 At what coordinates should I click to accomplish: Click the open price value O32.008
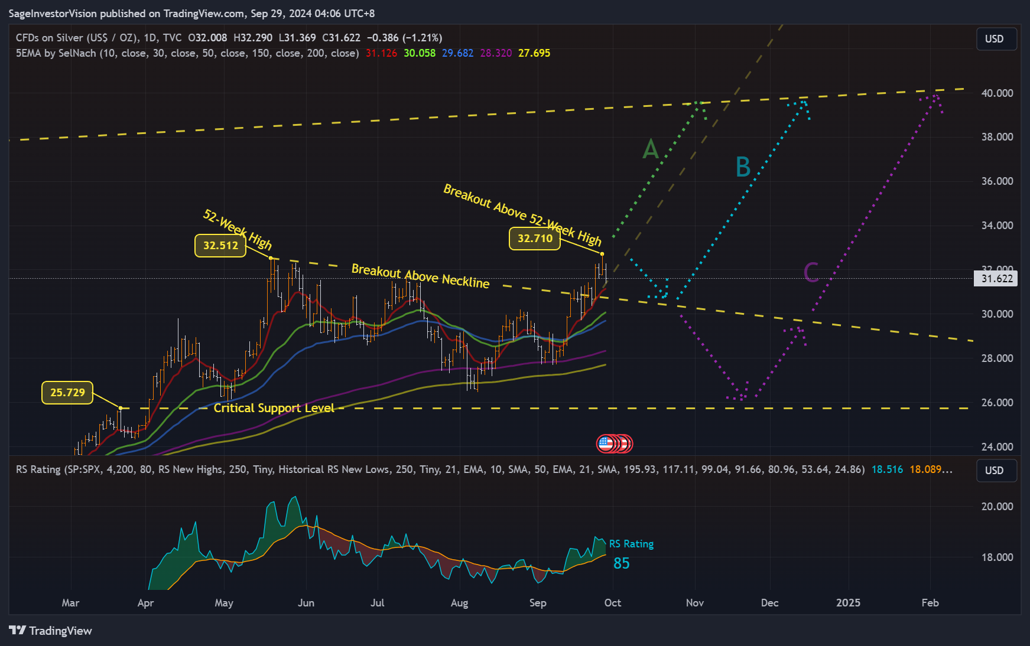click(x=207, y=38)
